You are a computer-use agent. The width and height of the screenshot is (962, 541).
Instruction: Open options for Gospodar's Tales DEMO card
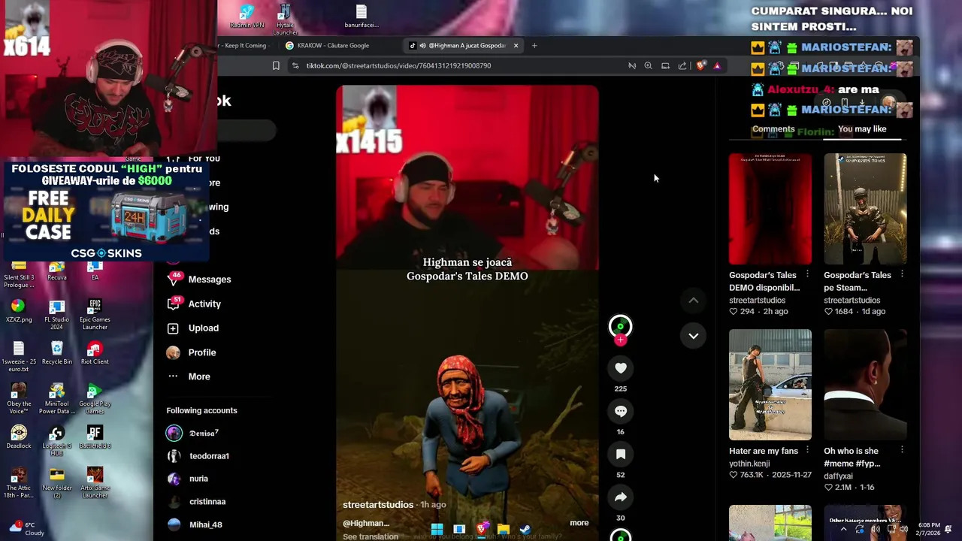pyautogui.click(x=807, y=274)
